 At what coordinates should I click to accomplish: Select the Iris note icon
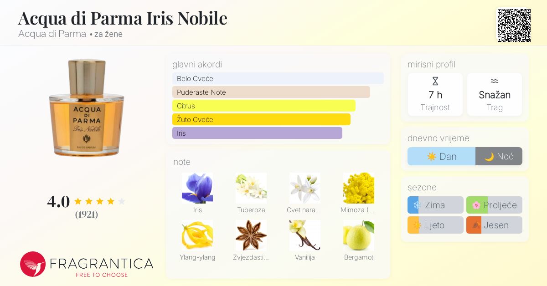[197, 188]
